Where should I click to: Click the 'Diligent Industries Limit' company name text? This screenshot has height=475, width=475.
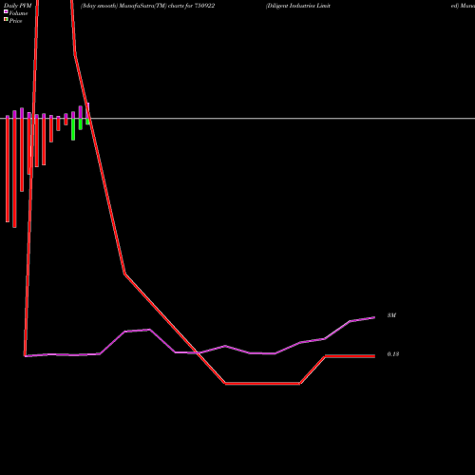click(298, 6)
